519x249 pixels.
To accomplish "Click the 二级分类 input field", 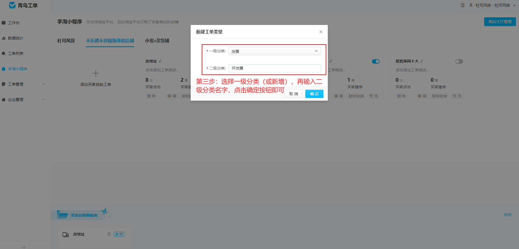I will (x=275, y=68).
